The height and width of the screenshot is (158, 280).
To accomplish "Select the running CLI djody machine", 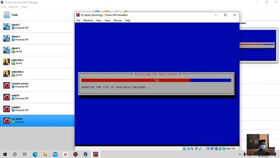I will click(x=37, y=121).
